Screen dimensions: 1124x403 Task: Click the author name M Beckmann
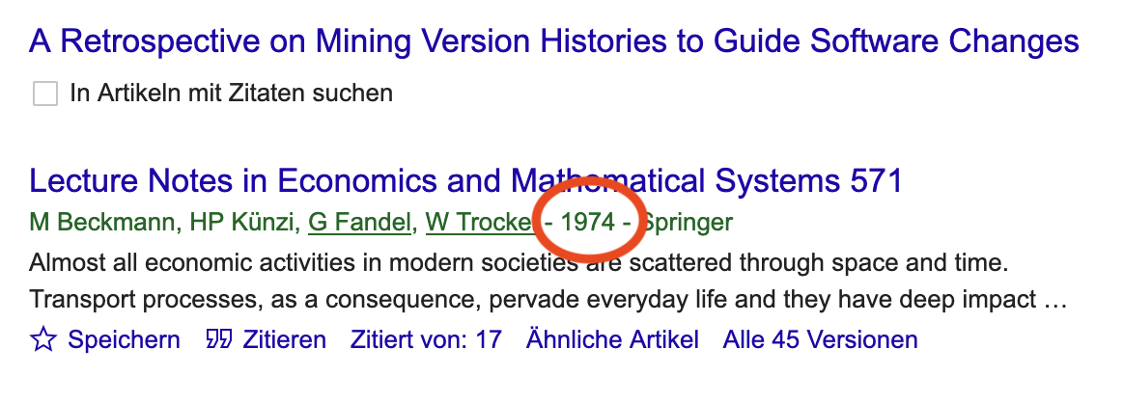tap(103, 223)
